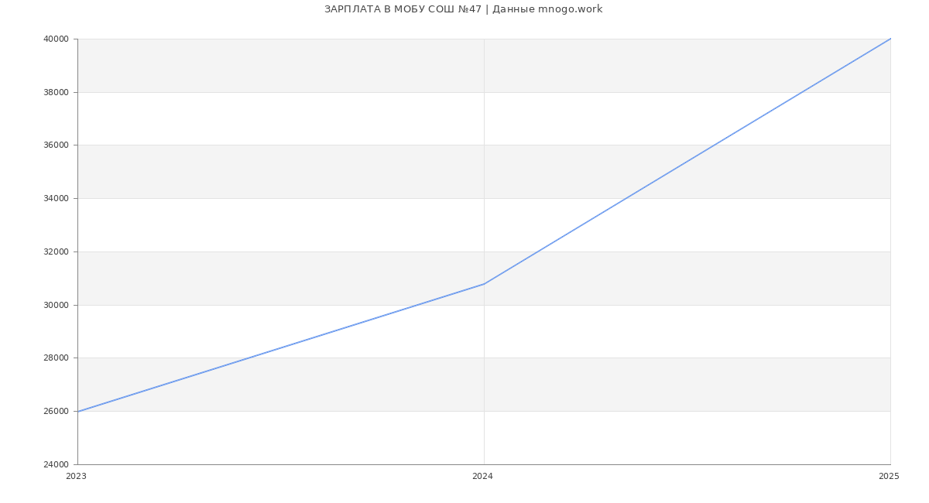Click the Данные mnogo.work text in title
This screenshot has width=929, height=503.
pos(547,9)
